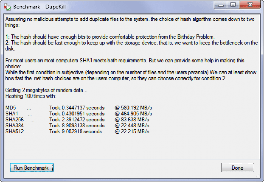The width and height of the screenshot is (264, 182).
Task: Click the DupeKill app icon in title bar
Action: pos(7,6)
